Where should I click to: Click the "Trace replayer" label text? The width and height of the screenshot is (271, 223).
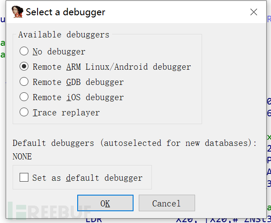click(66, 112)
